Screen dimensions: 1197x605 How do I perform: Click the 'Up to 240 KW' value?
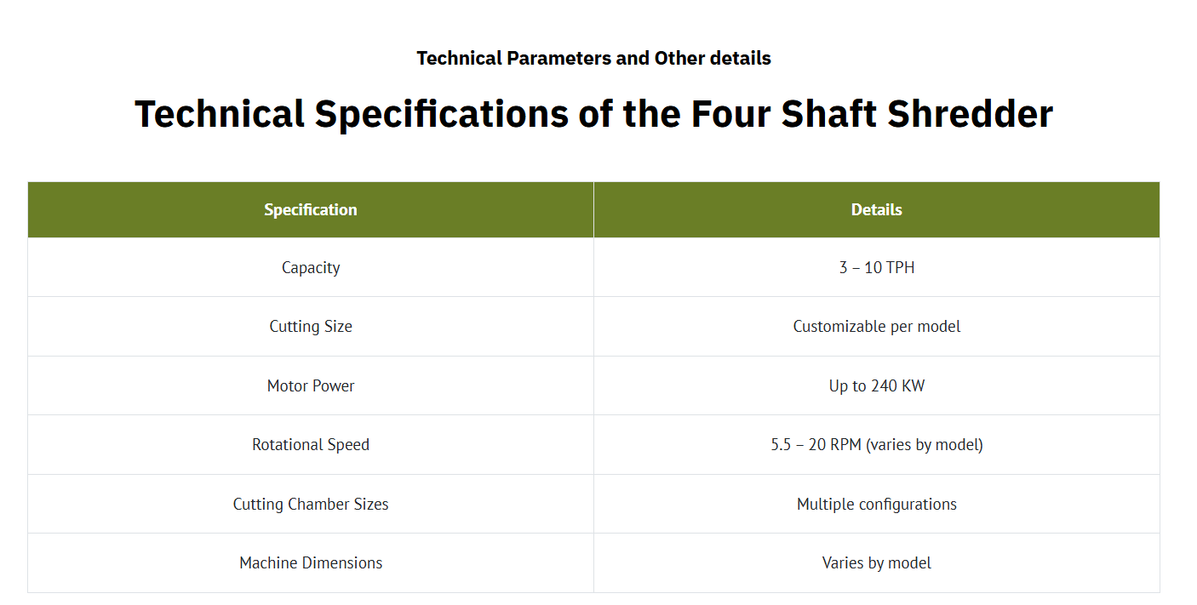pos(877,385)
